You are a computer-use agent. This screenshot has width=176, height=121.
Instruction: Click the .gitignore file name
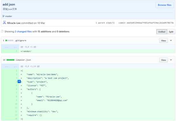coord(20,40)
